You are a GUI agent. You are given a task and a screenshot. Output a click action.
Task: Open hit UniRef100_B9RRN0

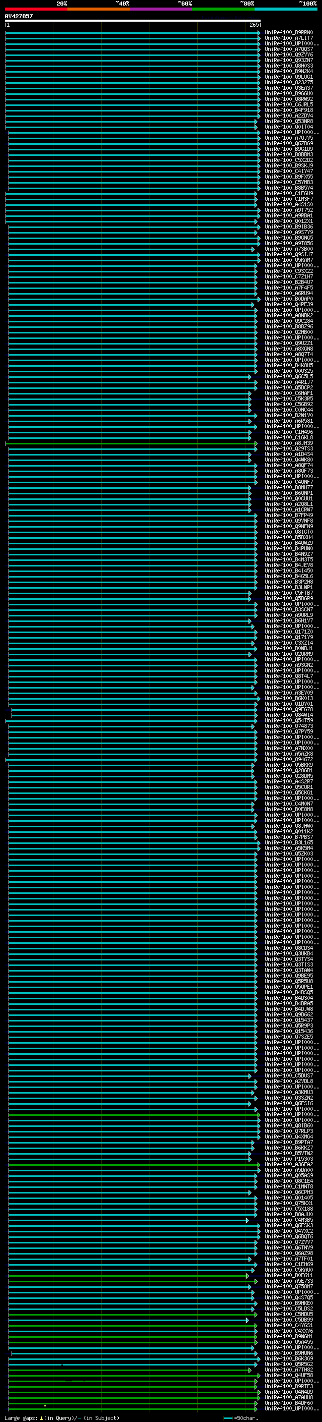tap(289, 33)
